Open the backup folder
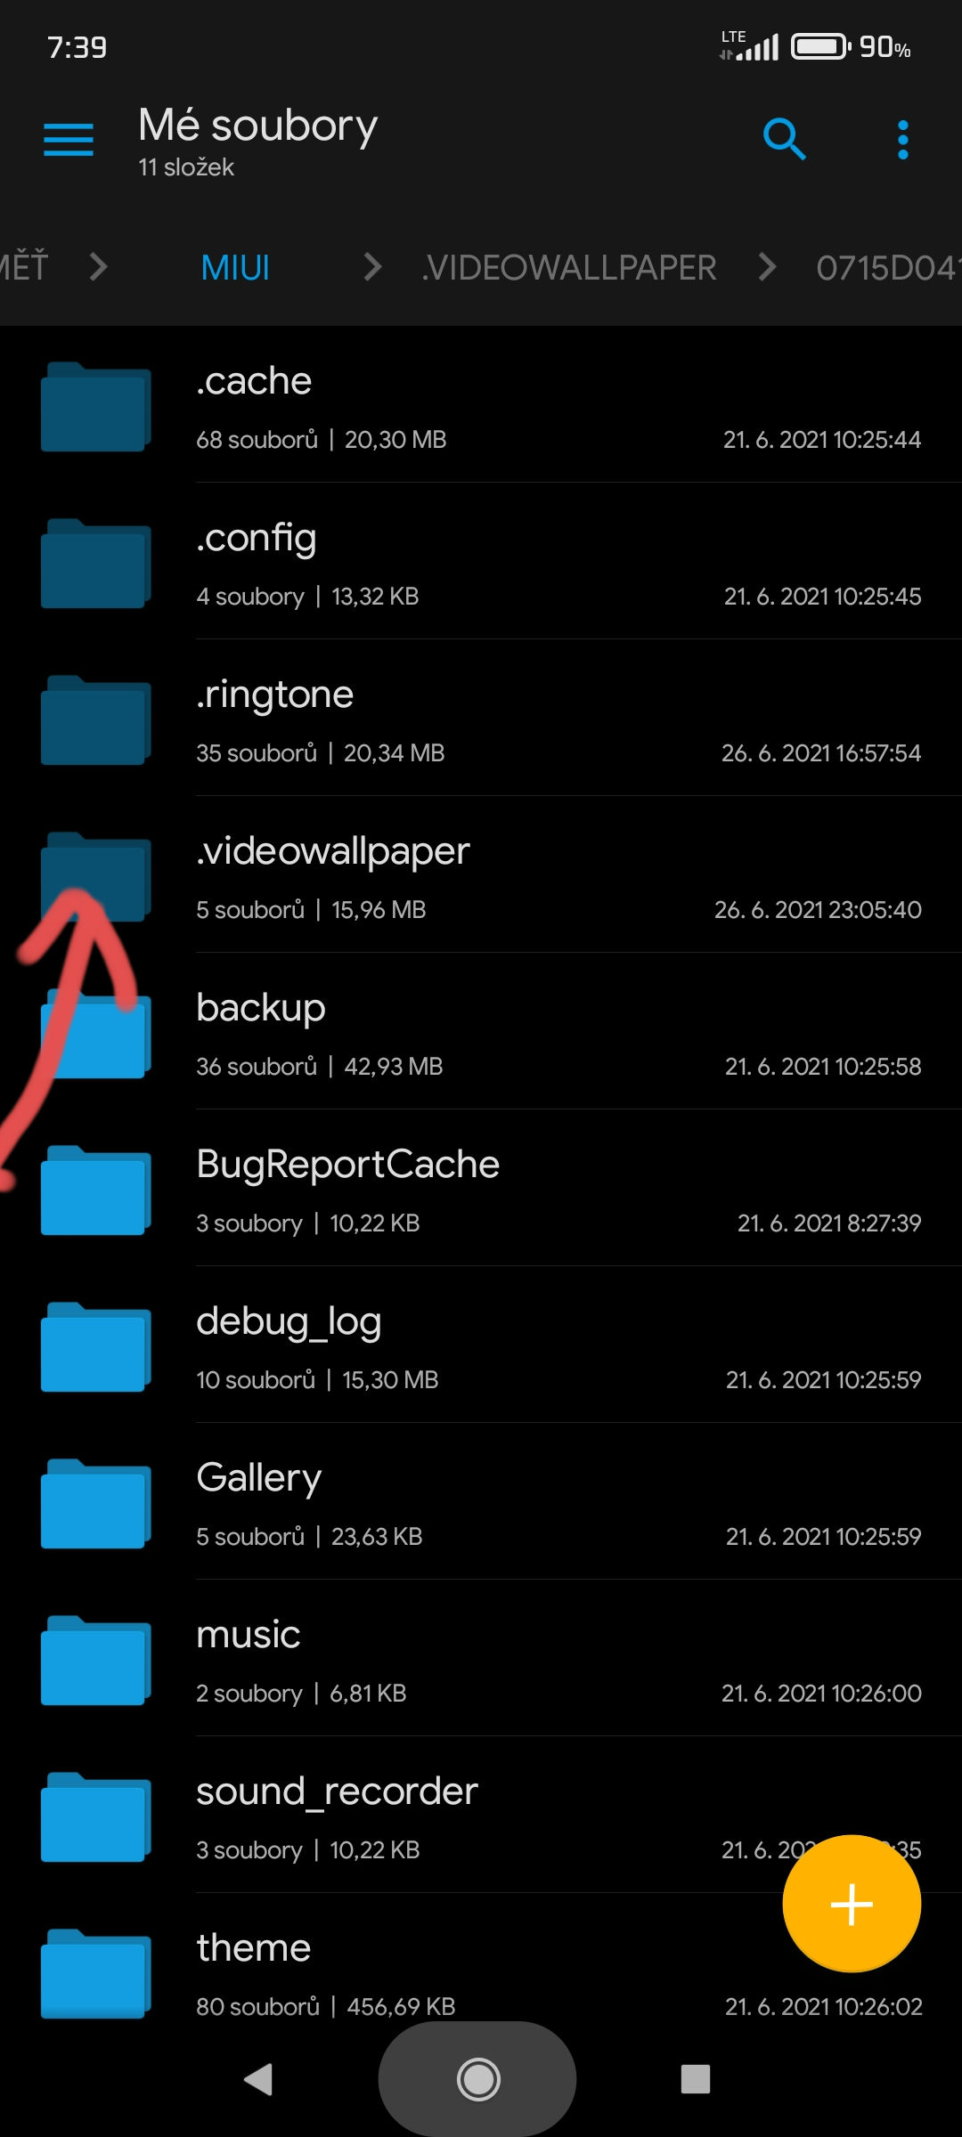This screenshot has width=962, height=2137. tap(481, 1031)
